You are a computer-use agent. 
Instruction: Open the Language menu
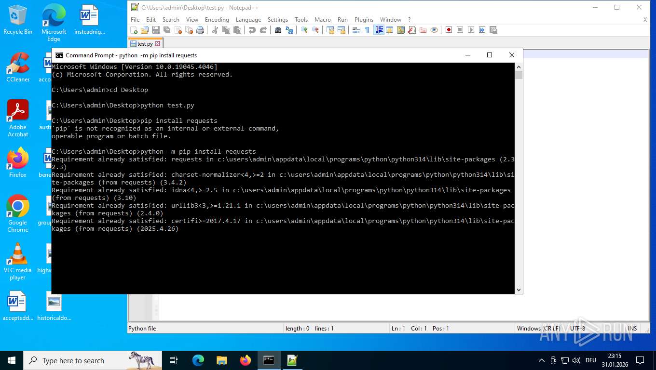pyautogui.click(x=248, y=20)
